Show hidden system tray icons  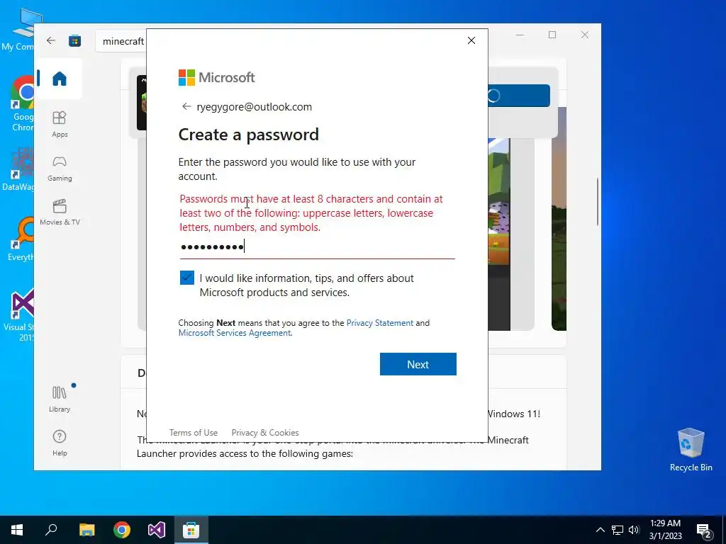pyautogui.click(x=600, y=530)
